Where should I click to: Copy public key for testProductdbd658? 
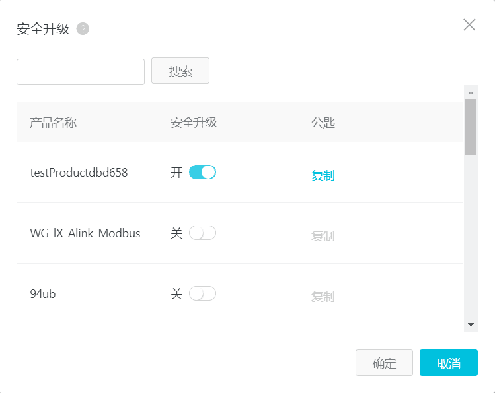[x=323, y=175]
